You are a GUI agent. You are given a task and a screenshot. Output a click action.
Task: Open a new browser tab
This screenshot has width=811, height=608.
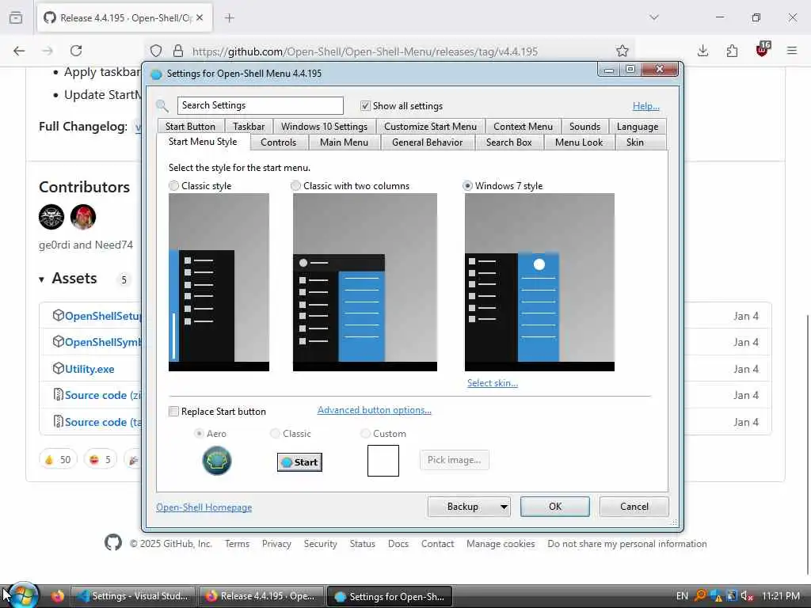[229, 18]
